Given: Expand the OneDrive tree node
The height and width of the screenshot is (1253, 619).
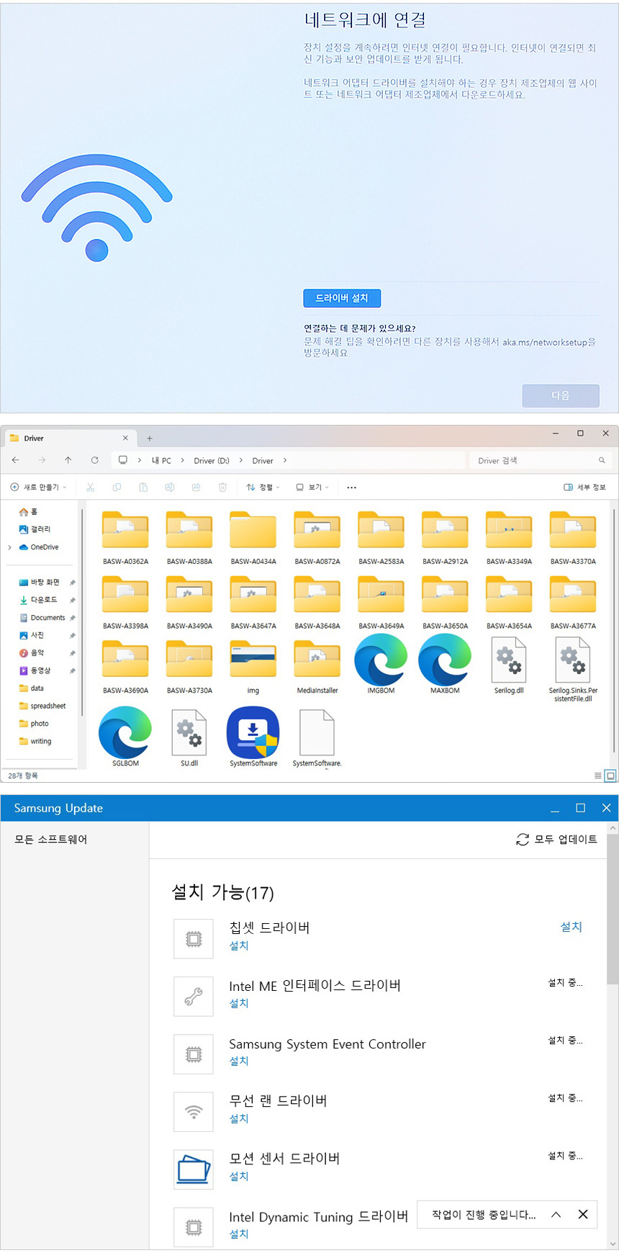Looking at the screenshot, I should point(9,547).
